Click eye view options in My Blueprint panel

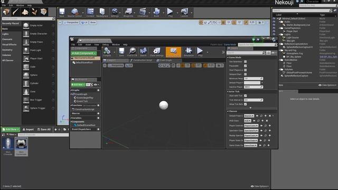96,84
